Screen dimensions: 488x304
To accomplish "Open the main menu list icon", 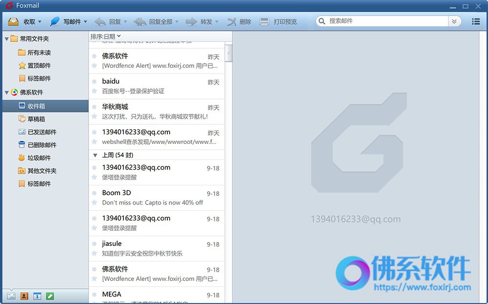I will [x=476, y=21].
